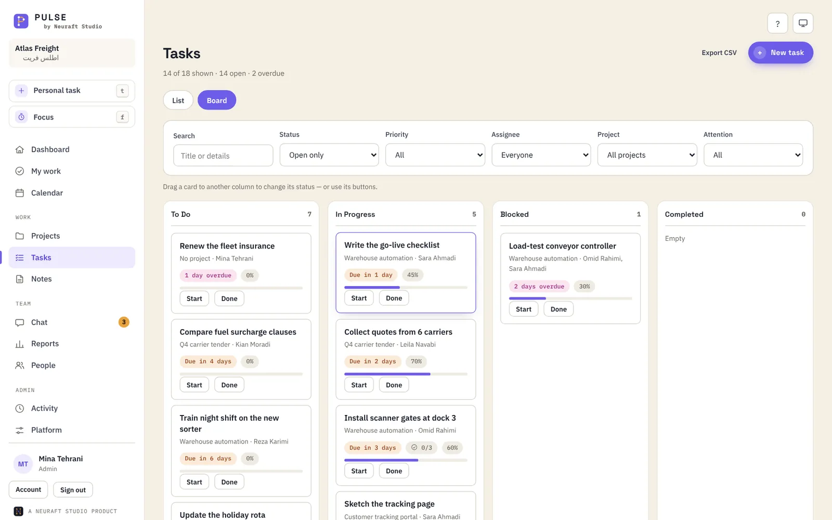Click the Chat bubble icon
The height and width of the screenshot is (520, 832).
(20, 322)
